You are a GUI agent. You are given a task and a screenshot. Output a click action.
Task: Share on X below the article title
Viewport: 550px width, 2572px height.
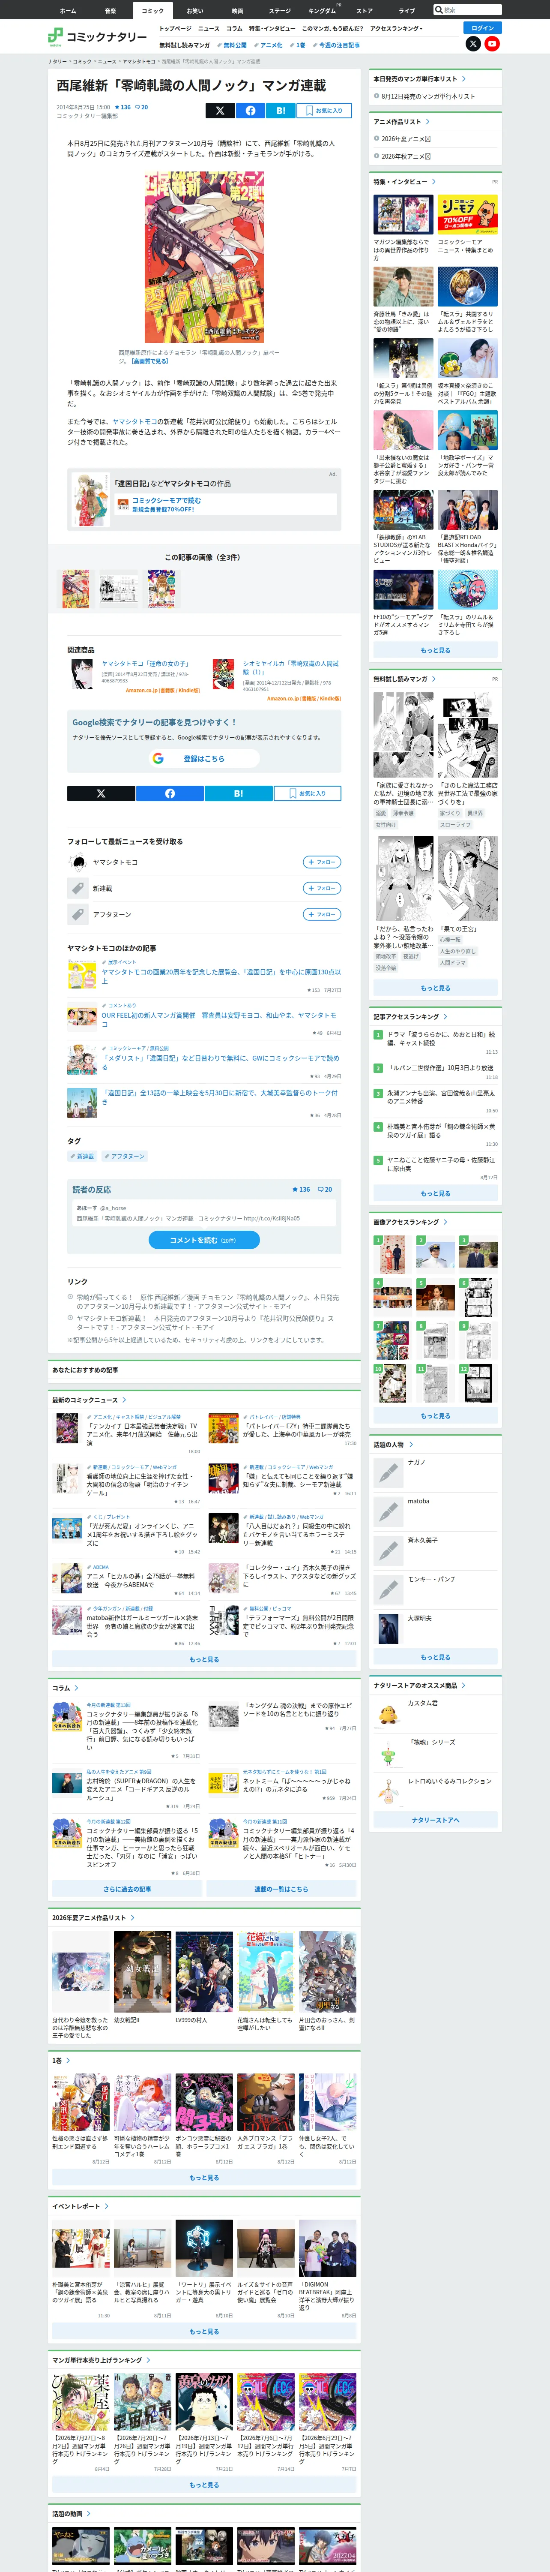[220, 111]
